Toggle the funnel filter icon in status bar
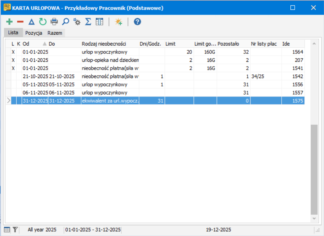Image resolution: width=324 pixels, height=236 pixels. [x=15, y=229]
